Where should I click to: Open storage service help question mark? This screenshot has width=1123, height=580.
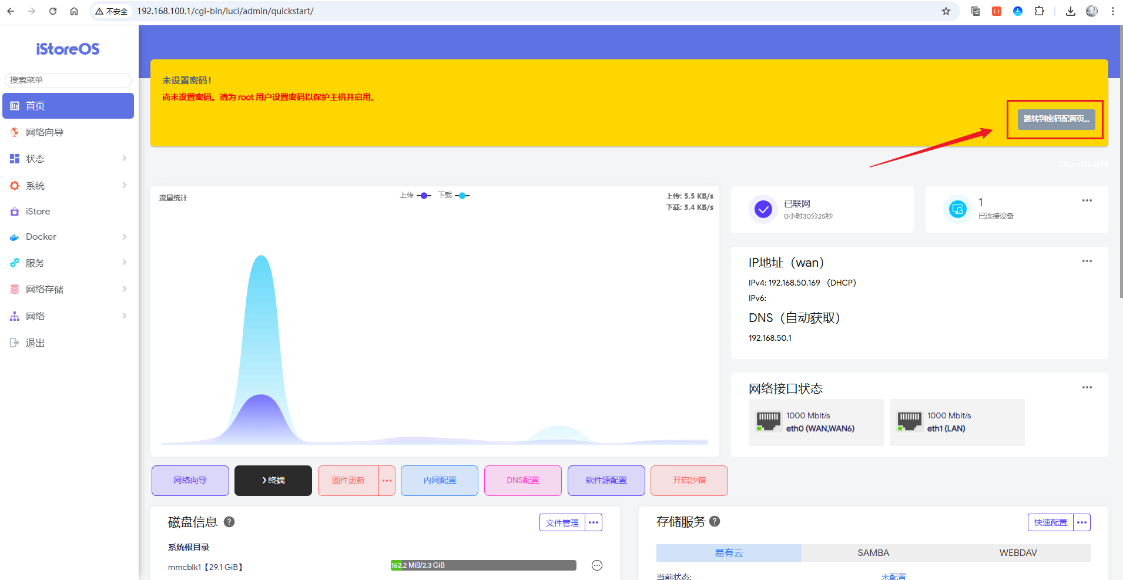[x=715, y=521]
